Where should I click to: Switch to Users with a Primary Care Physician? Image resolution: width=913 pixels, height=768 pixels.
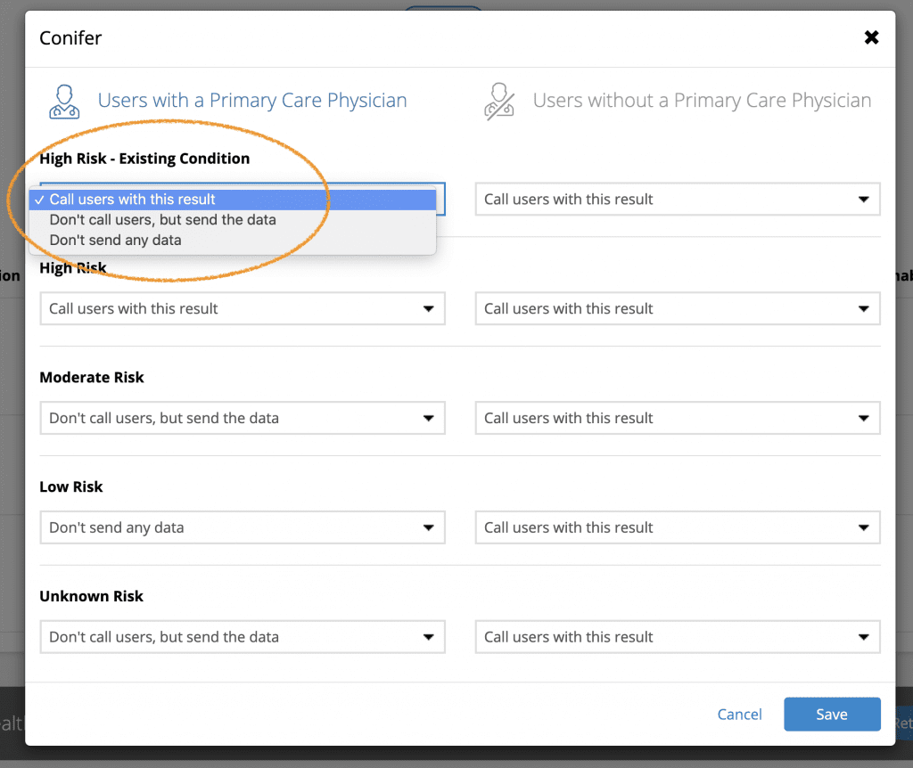pos(252,100)
